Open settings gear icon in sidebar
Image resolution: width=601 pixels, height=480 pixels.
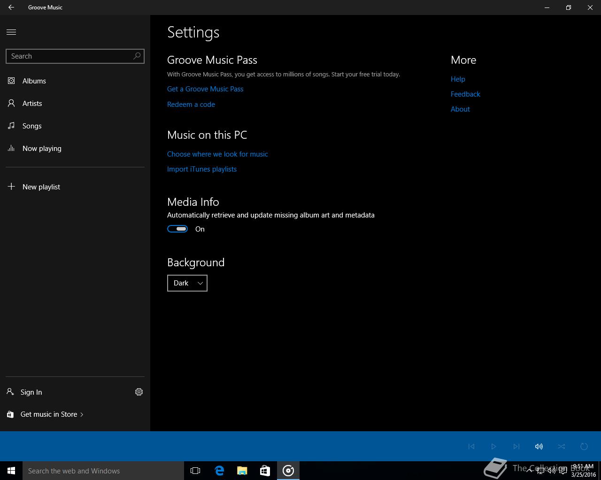pyautogui.click(x=139, y=392)
